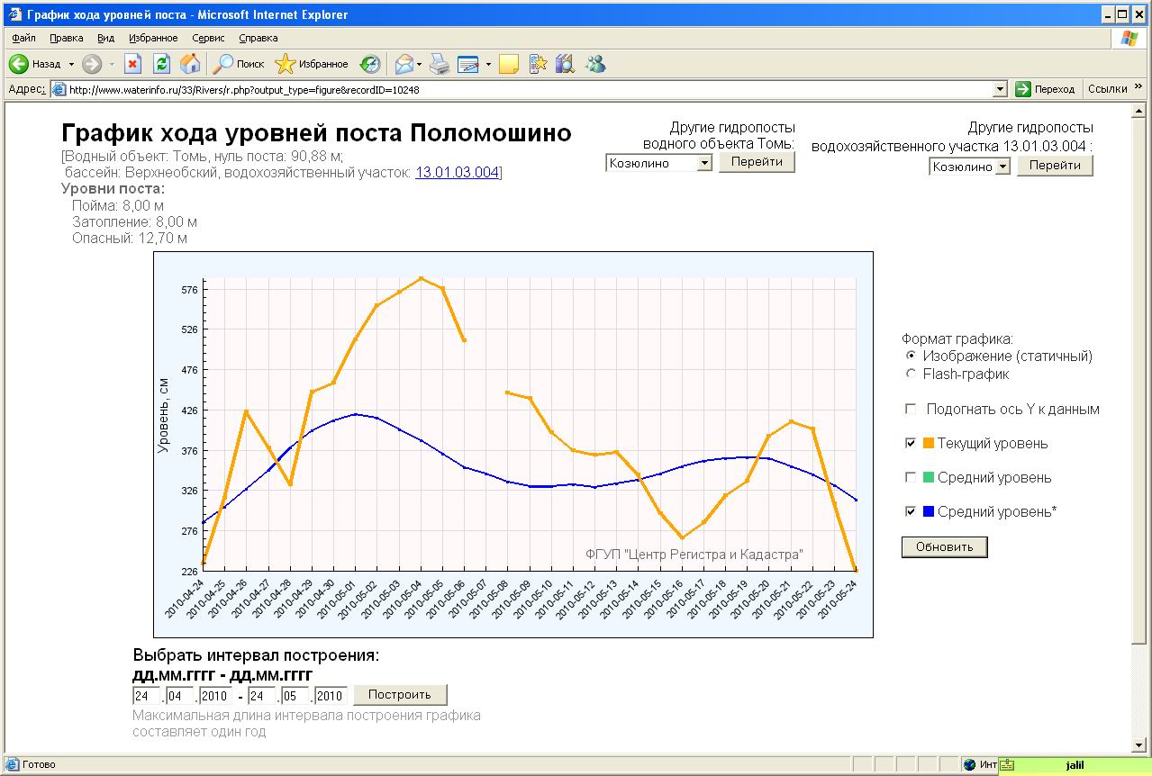Expand the address bar dropdown arrow
The image size is (1152, 776).
(x=1000, y=90)
